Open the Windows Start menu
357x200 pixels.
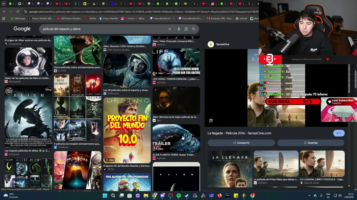click(x=105, y=196)
